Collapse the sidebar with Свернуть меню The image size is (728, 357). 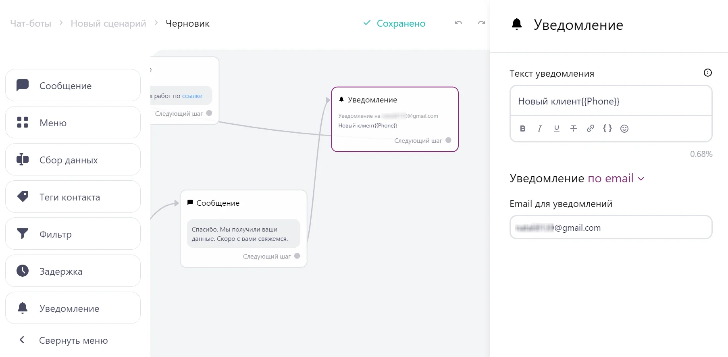point(64,340)
